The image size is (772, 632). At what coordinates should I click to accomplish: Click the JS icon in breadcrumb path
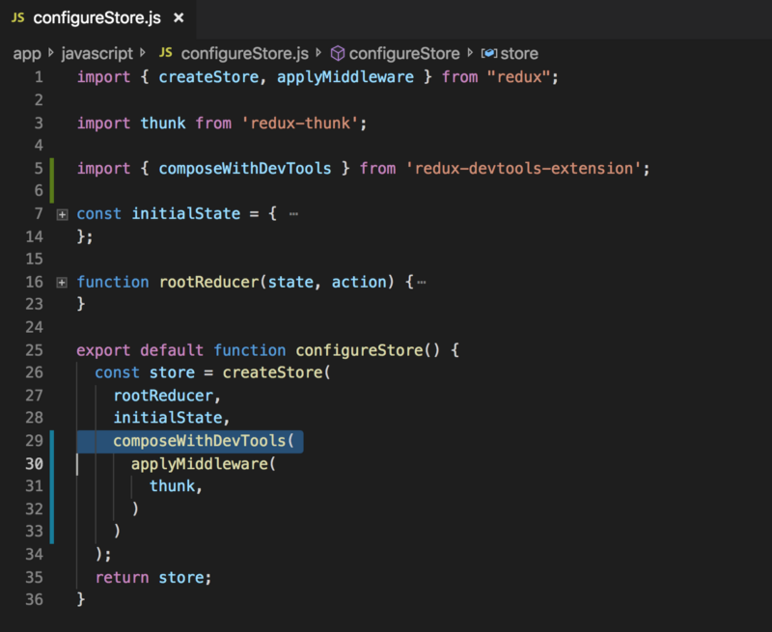click(x=165, y=53)
